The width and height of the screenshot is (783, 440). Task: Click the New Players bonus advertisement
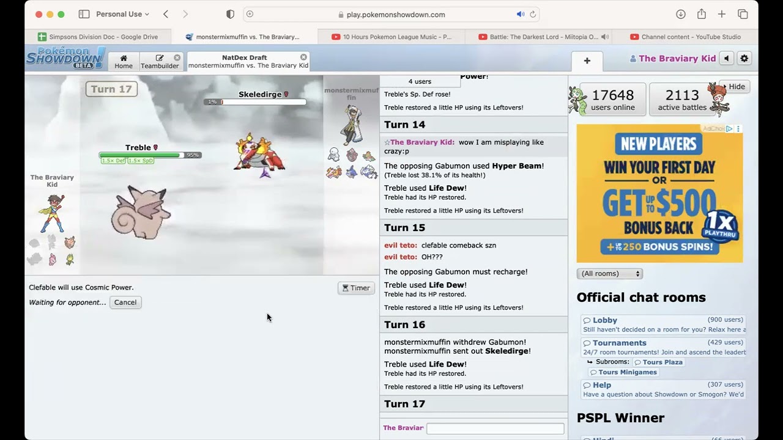(659, 193)
